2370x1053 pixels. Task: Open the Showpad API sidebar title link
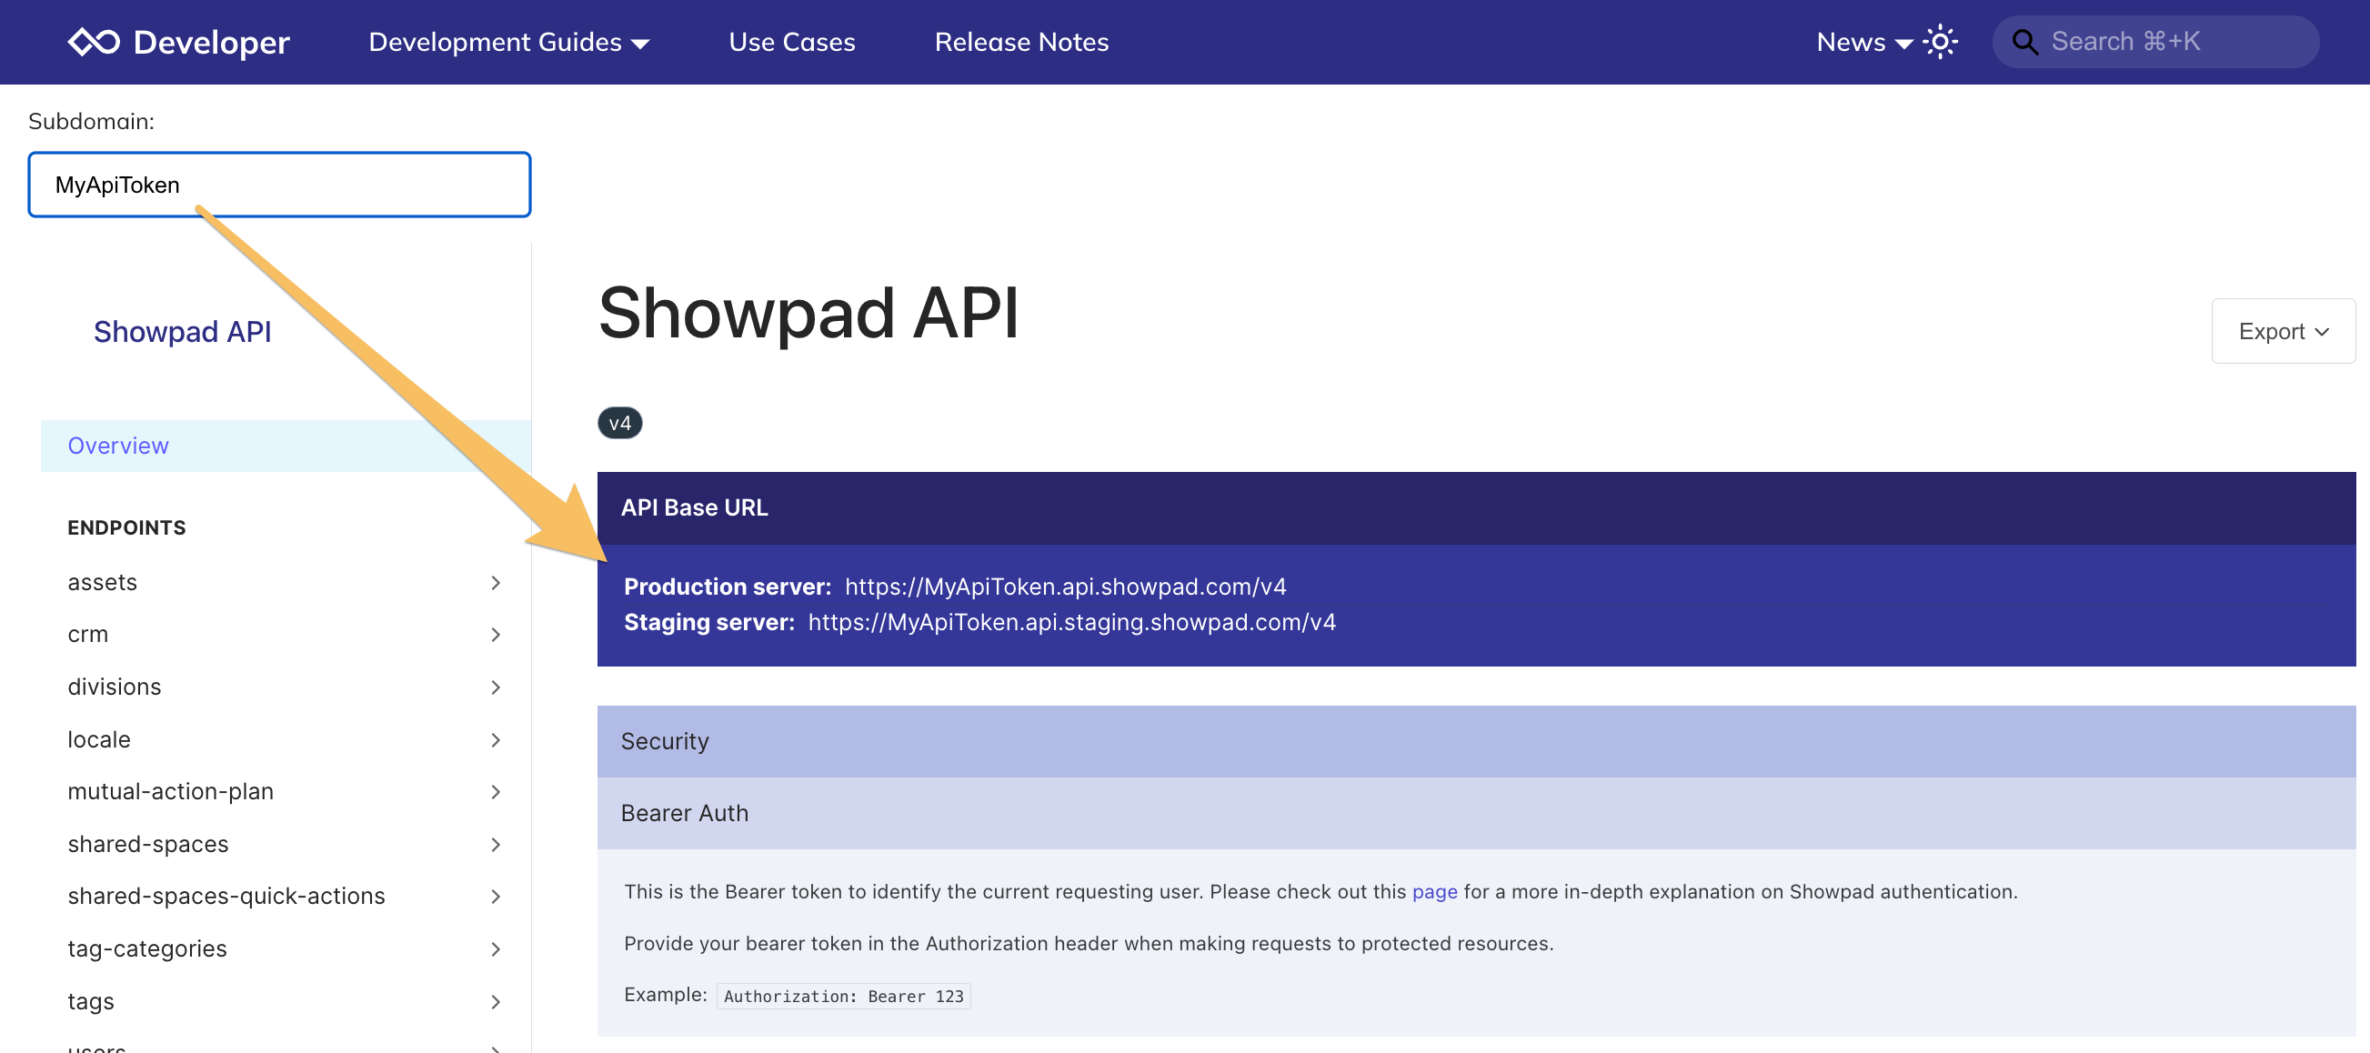(x=182, y=332)
